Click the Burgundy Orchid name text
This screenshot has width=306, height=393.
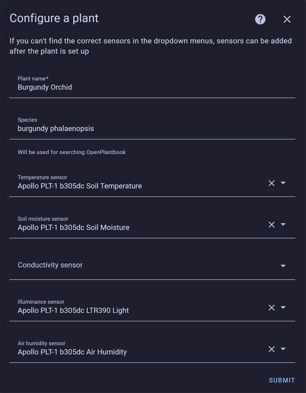point(44,87)
